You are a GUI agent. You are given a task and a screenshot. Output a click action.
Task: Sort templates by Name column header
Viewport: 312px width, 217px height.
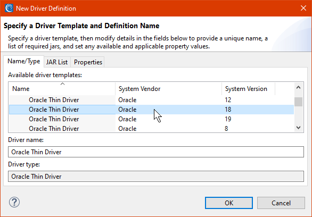62,89
